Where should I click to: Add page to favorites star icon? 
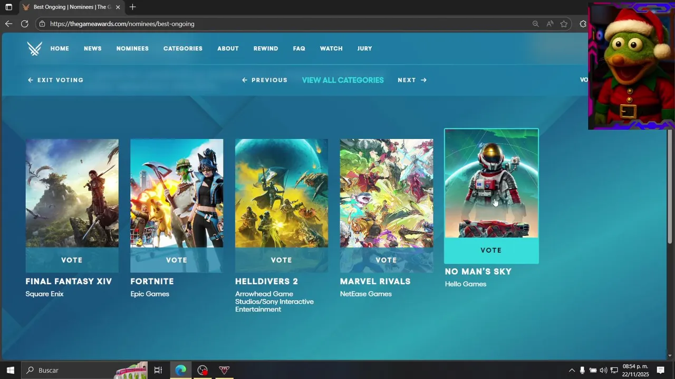(x=564, y=24)
